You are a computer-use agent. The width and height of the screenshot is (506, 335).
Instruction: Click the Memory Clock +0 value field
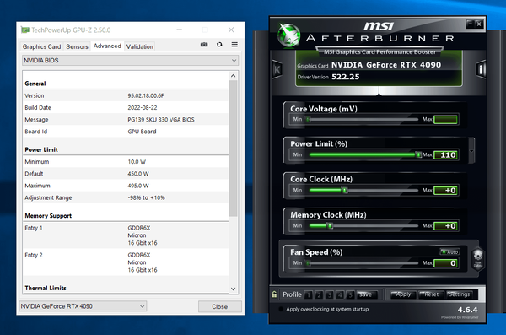(x=445, y=226)
